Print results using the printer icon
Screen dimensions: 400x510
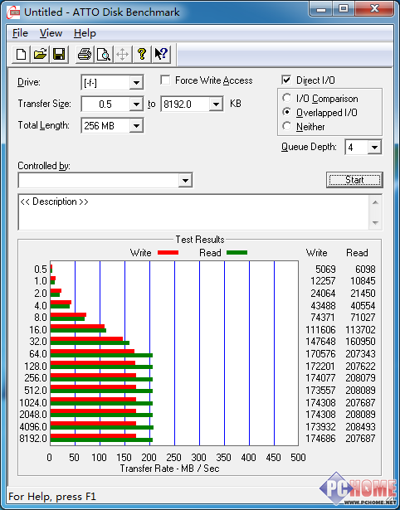click(x=85, y=54)
